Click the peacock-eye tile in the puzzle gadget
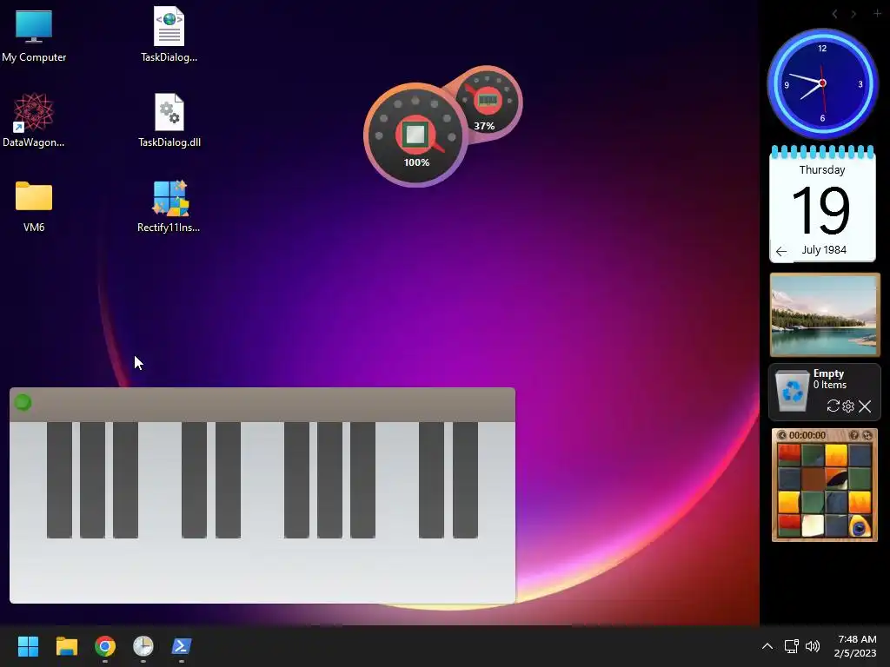Screen dimensions: 890x667 [x=860, y=525]
